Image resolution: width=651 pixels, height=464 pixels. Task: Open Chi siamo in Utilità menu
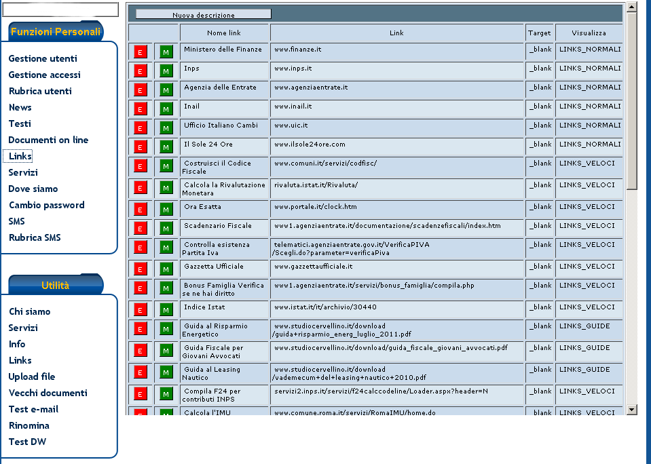tap(29, 311)
